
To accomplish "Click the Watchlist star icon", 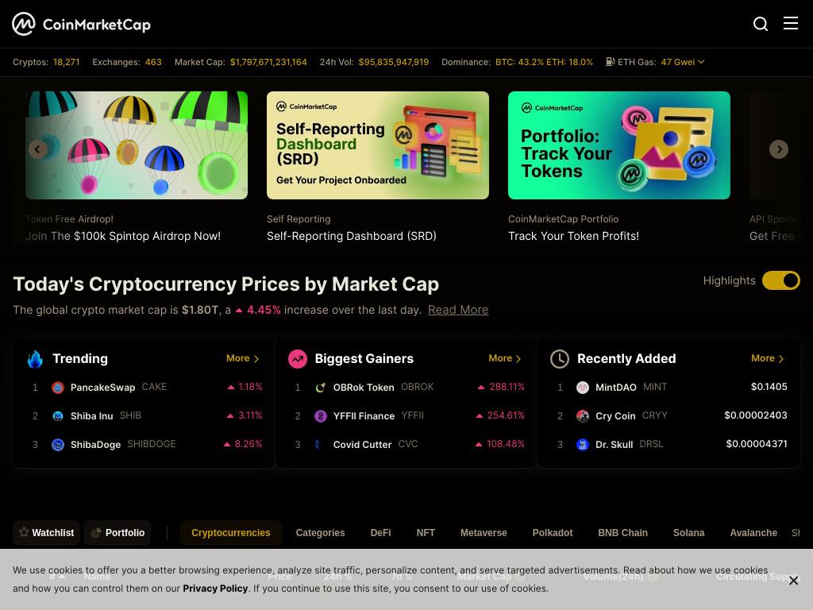I will [x=24, y=532].
